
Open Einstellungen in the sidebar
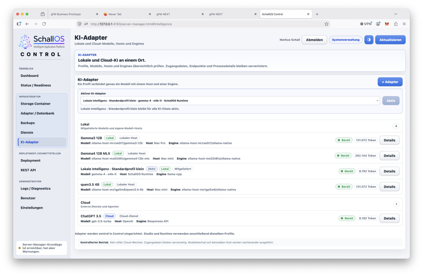(x=42, y=208)
